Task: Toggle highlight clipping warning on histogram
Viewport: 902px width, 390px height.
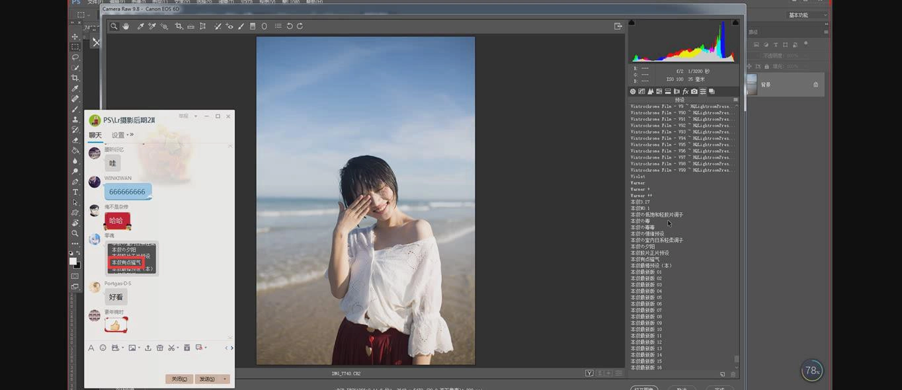Action: [736, 22]
